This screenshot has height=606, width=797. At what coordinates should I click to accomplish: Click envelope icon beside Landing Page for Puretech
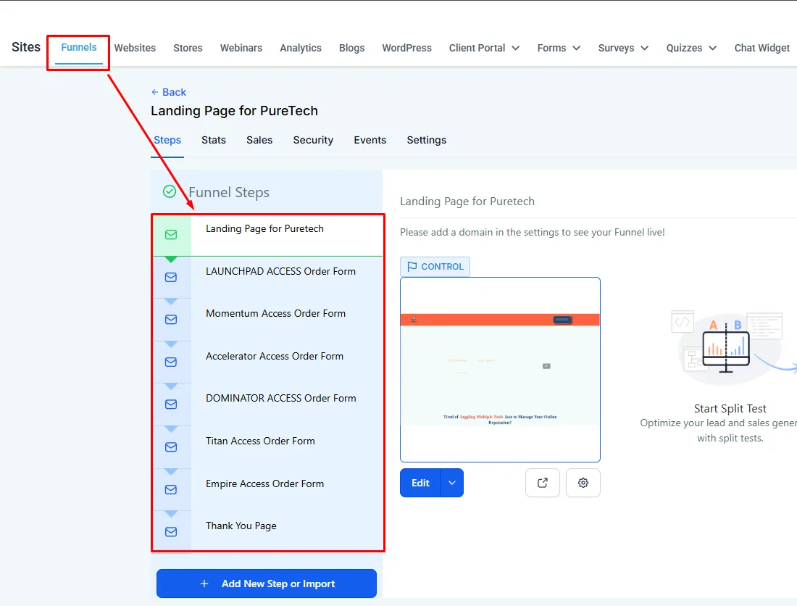(171, 235)
